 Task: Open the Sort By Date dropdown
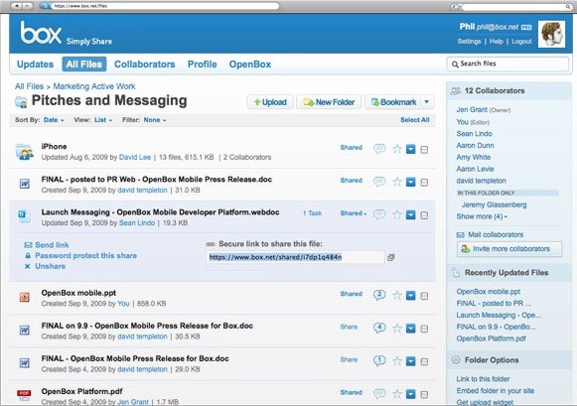54,120
